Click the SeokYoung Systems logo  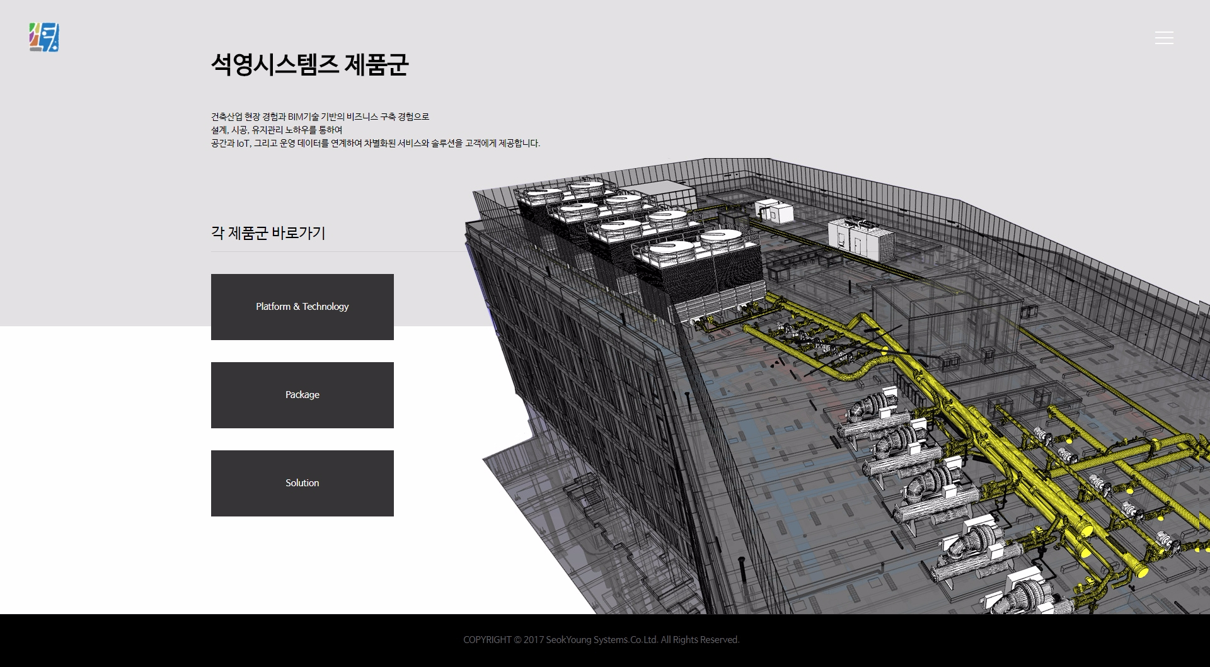(44, 37)
